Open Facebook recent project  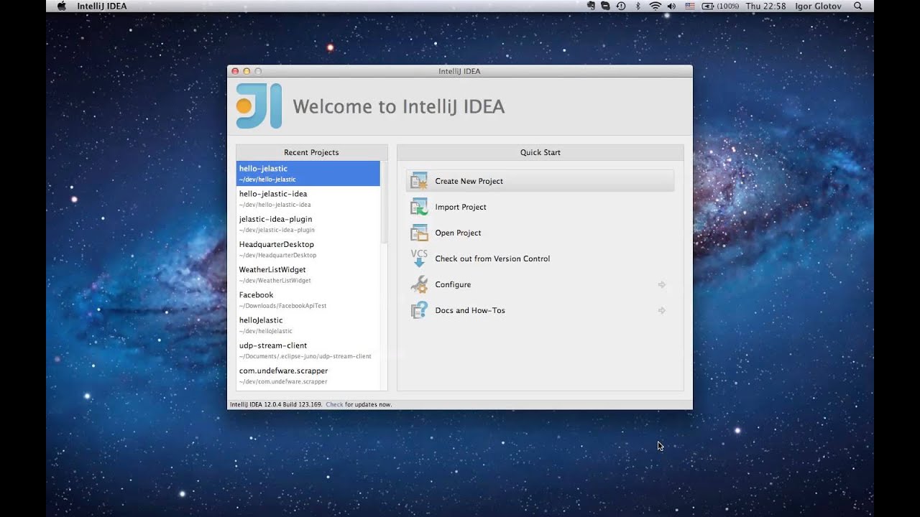308,299
